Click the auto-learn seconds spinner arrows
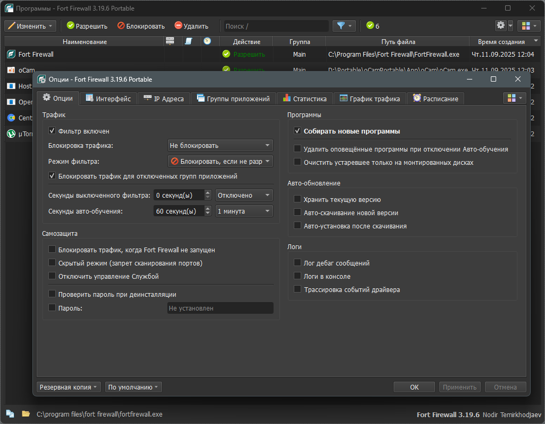Viewport: 545px width, 424px height. coord(208,211)
